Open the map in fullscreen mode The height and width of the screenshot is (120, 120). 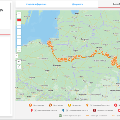[19, 67]
